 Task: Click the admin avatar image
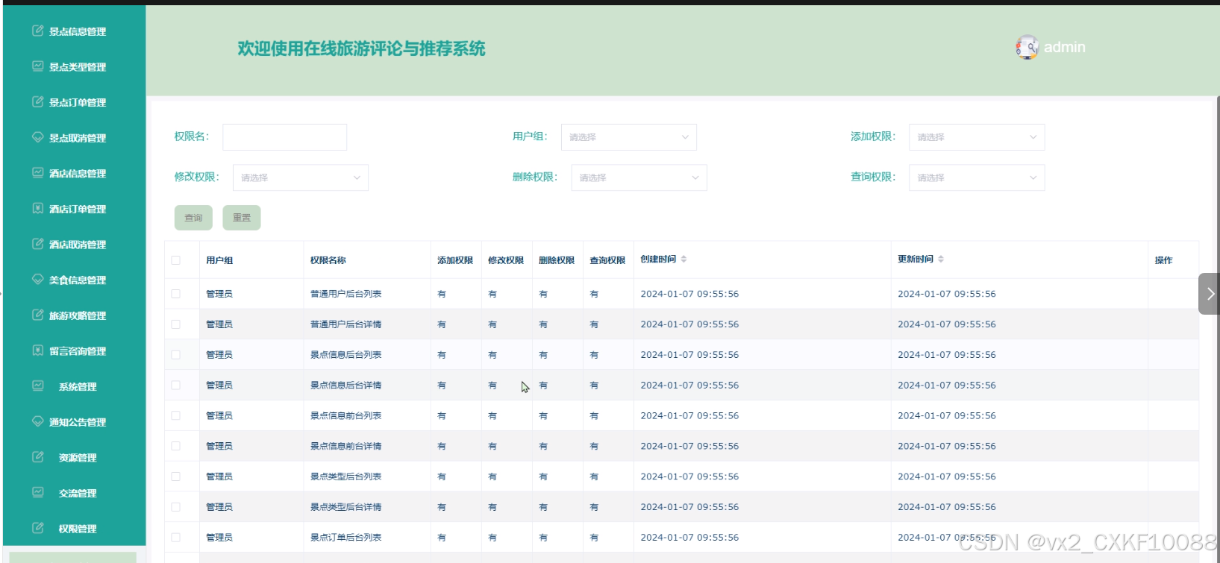[1027, 47]
